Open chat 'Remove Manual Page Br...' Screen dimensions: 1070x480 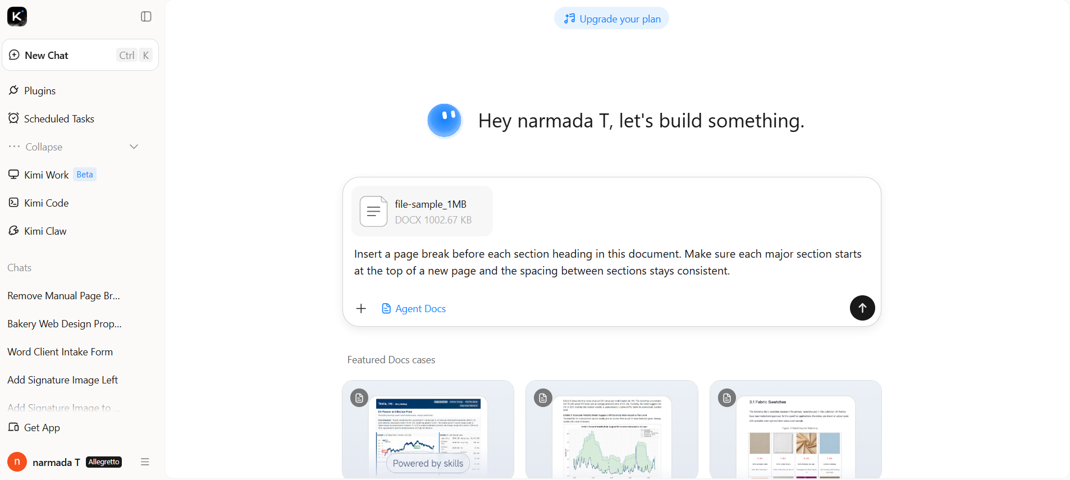click(64, 296)
